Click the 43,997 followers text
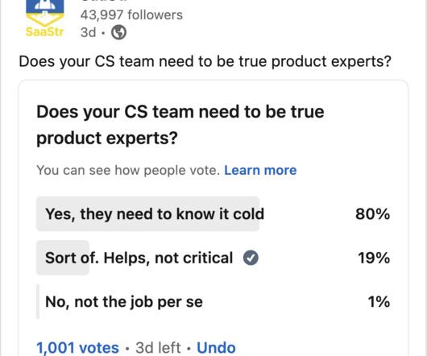 [131, 14]
